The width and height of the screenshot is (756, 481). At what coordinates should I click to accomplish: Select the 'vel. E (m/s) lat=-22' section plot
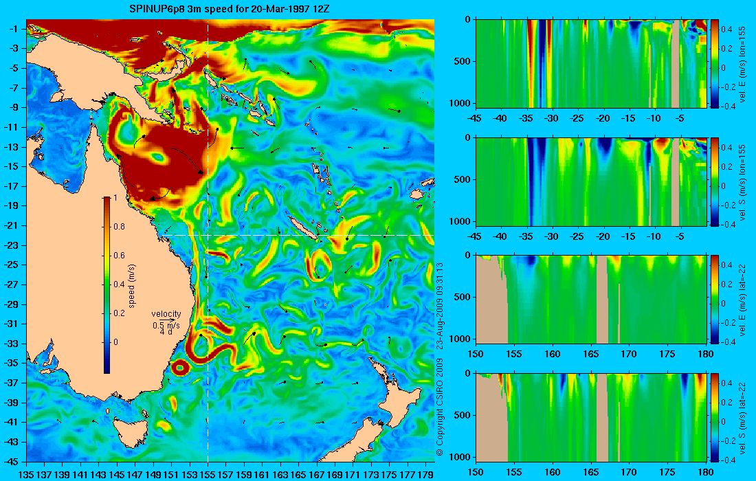(x=591, y=299)
